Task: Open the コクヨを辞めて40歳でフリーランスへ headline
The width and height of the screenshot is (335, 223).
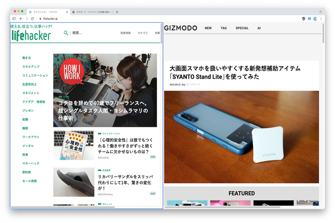Action: [x=103, y=110]
